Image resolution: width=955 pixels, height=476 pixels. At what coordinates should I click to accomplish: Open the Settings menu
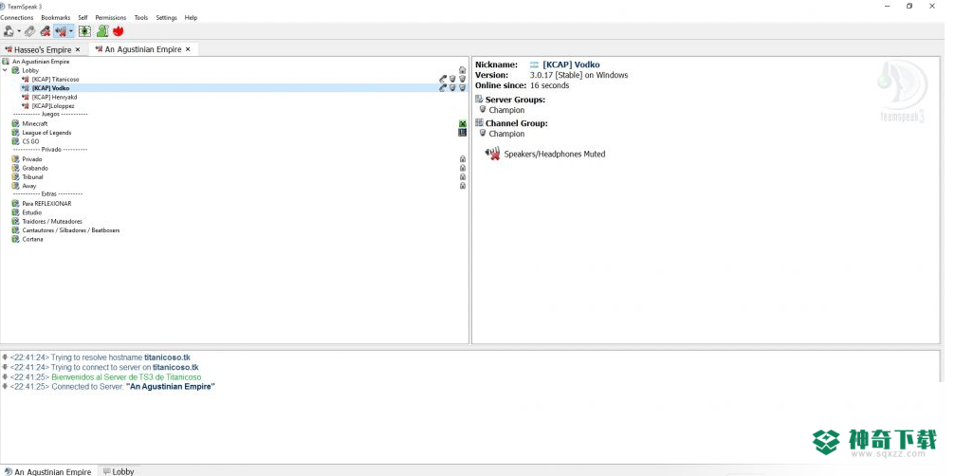166,18
